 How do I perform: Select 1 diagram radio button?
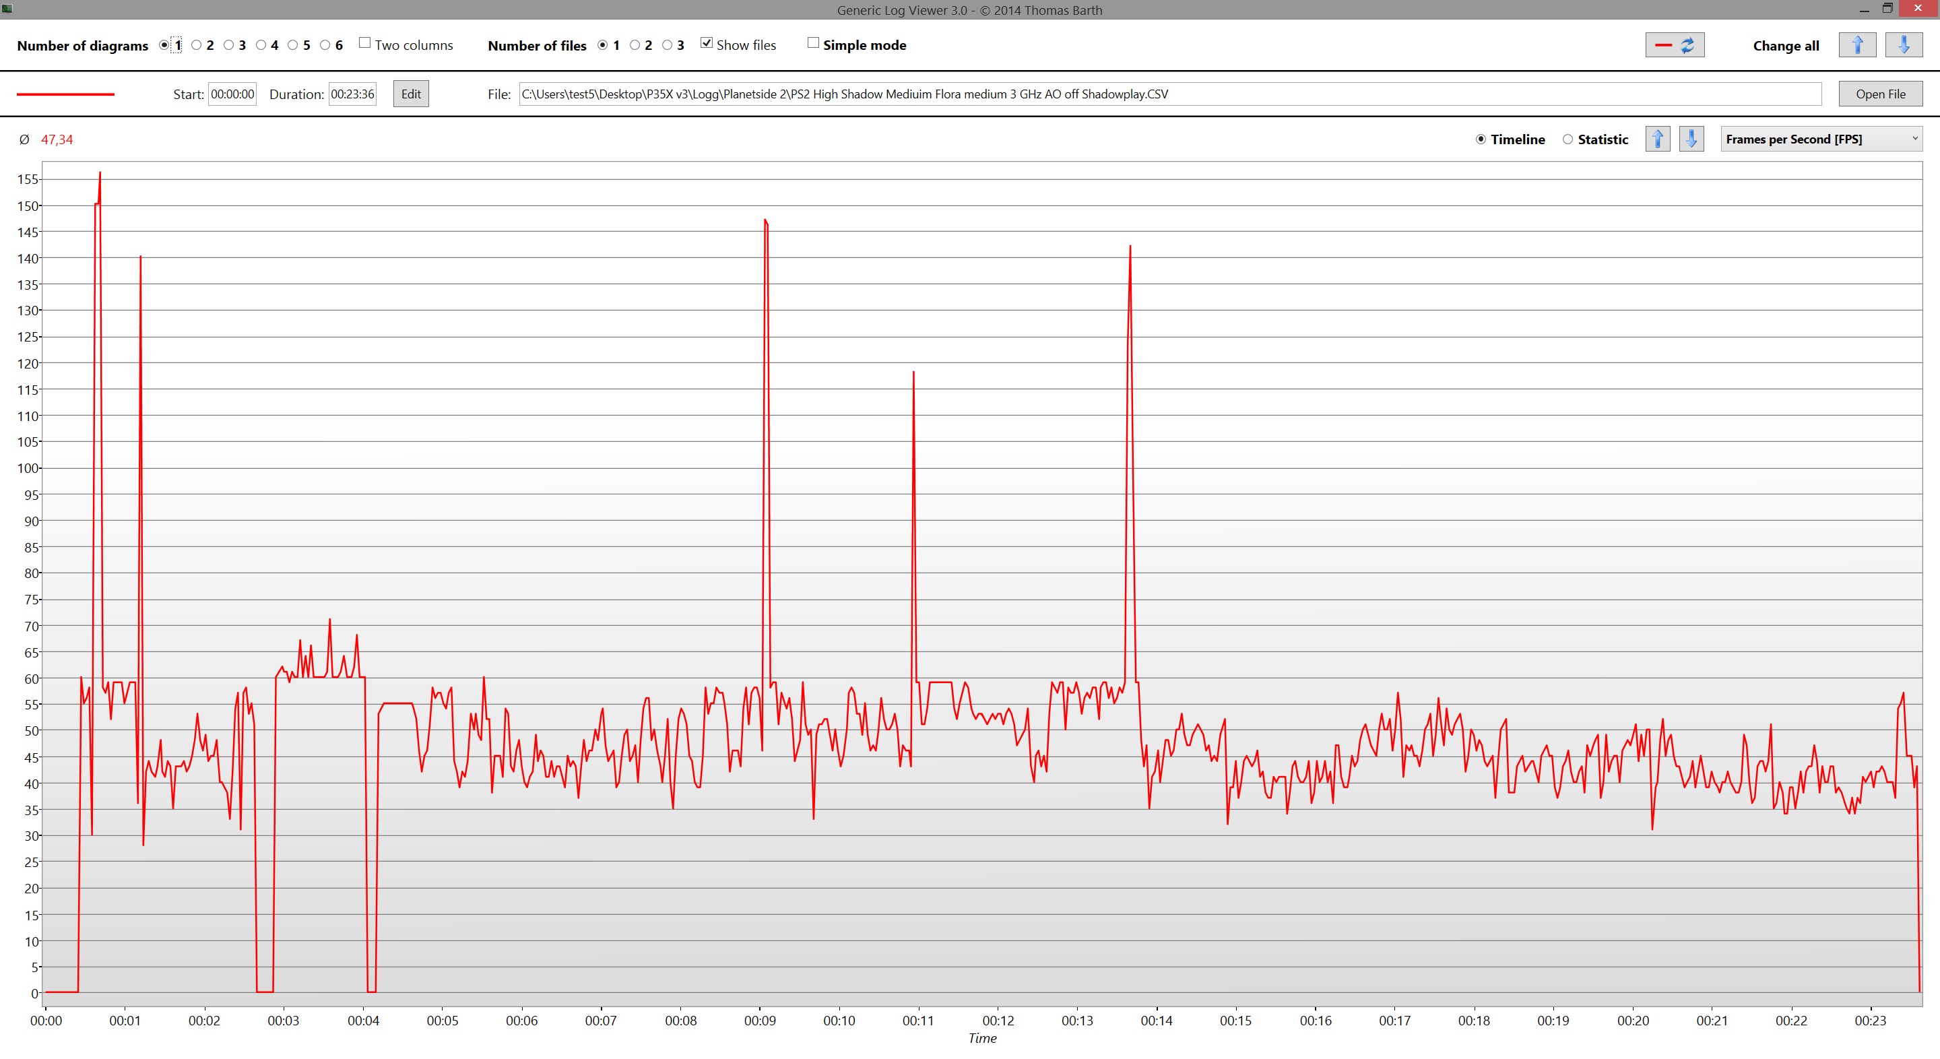[x=164, y=45]
